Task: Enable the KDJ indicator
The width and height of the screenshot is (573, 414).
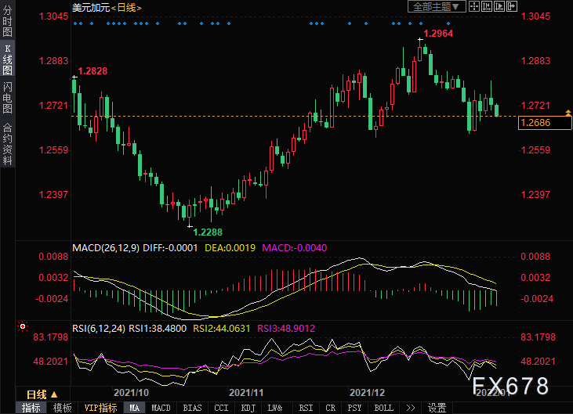Action: pyautogui.click(x=246, y=408)
